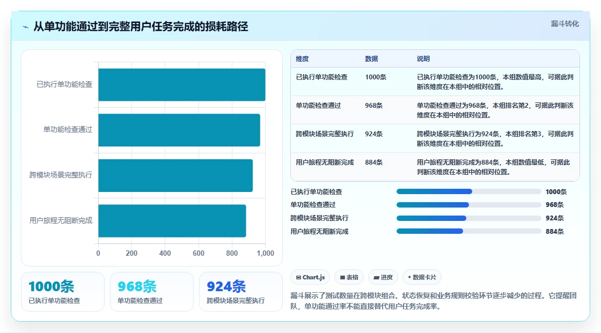Click the 数据 table column header
The image size is (601, 333).
[371, 58]
